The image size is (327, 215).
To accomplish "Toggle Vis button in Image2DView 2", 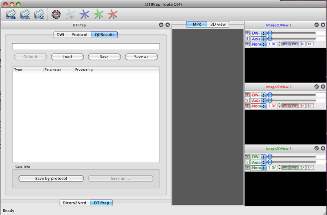I will coord(294,105).
